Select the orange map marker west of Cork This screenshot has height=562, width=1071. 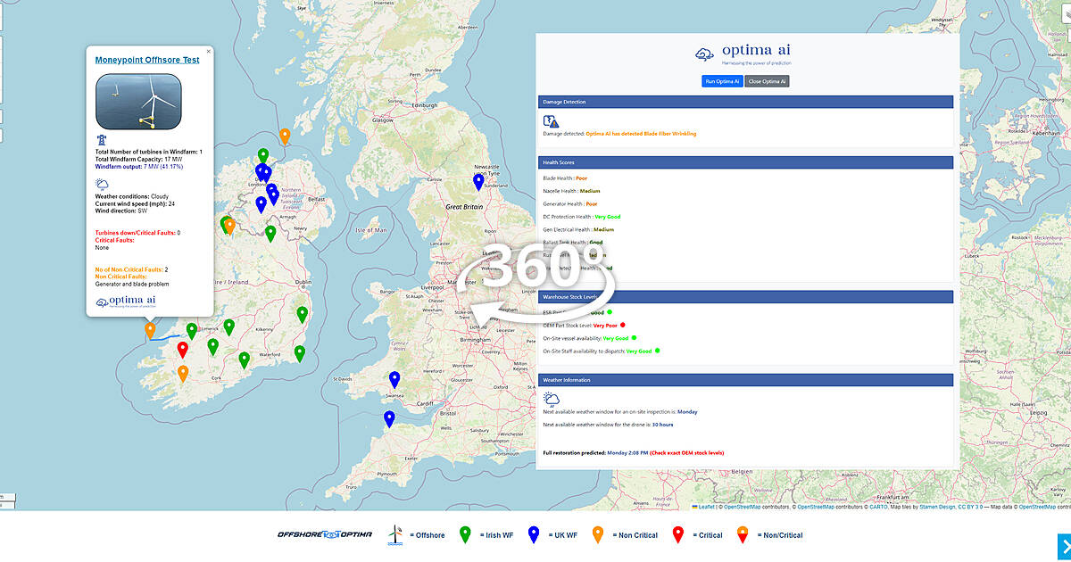click(183, 373)
